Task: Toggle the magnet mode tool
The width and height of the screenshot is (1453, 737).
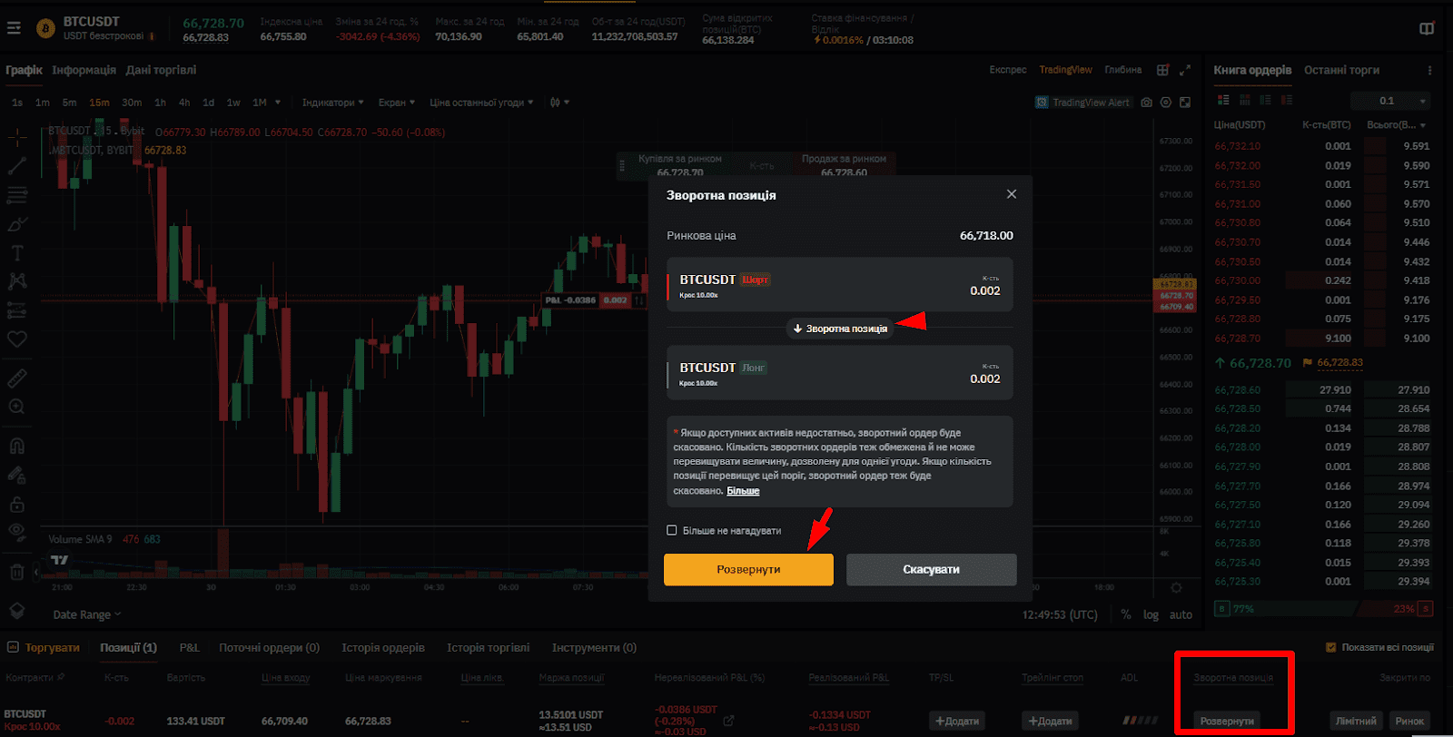Action: pos(16,447)
